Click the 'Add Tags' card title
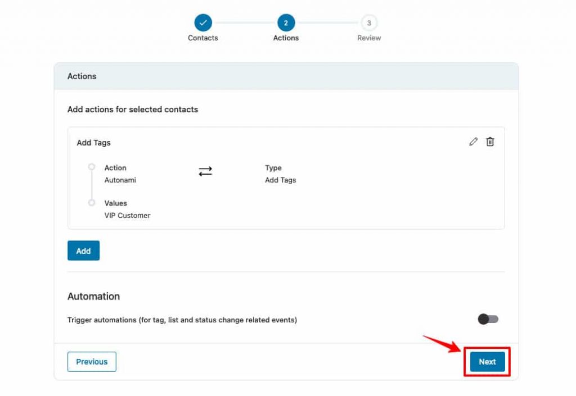Viewport: 576px width, 396px height. [94, 143]
